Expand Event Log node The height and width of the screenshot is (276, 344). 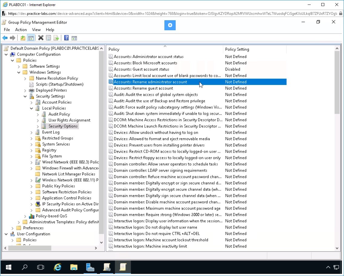(31, 132)
